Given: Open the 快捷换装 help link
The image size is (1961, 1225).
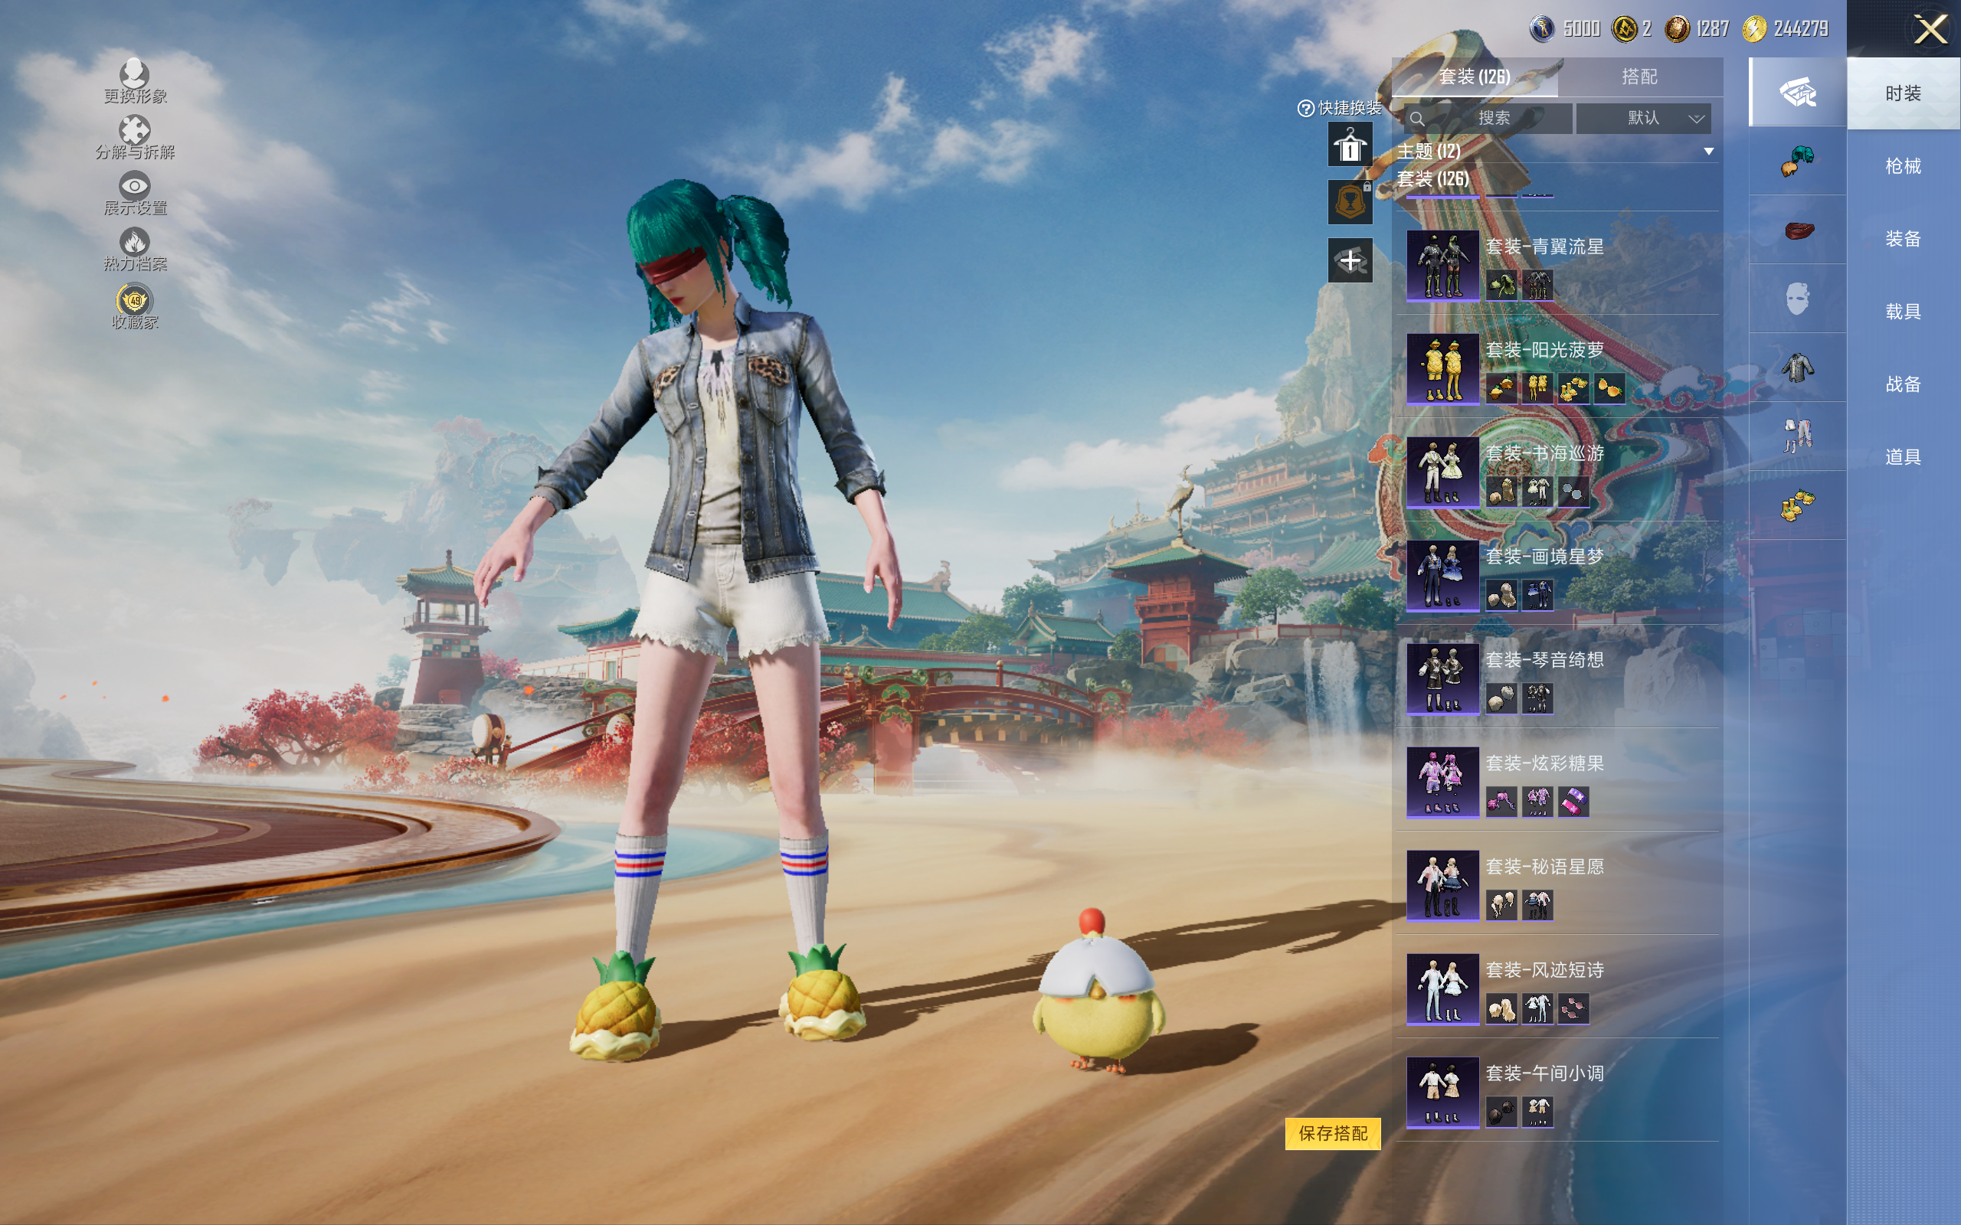Looking at the screenshot, I should [x=1340, y=108].
